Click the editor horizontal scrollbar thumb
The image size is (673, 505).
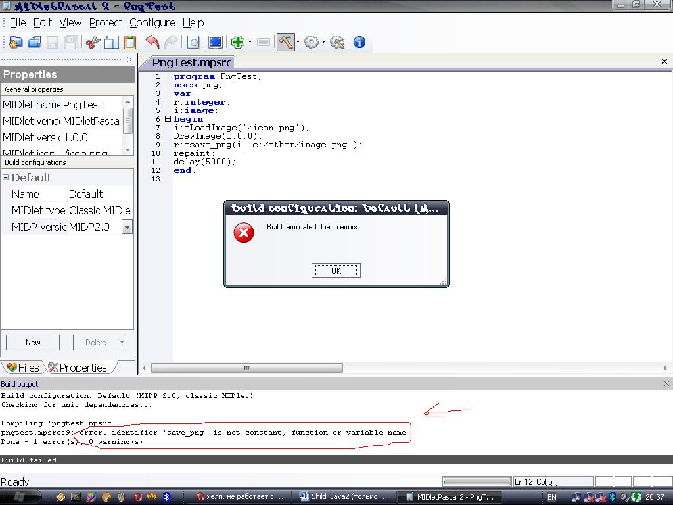pos(247,368)
